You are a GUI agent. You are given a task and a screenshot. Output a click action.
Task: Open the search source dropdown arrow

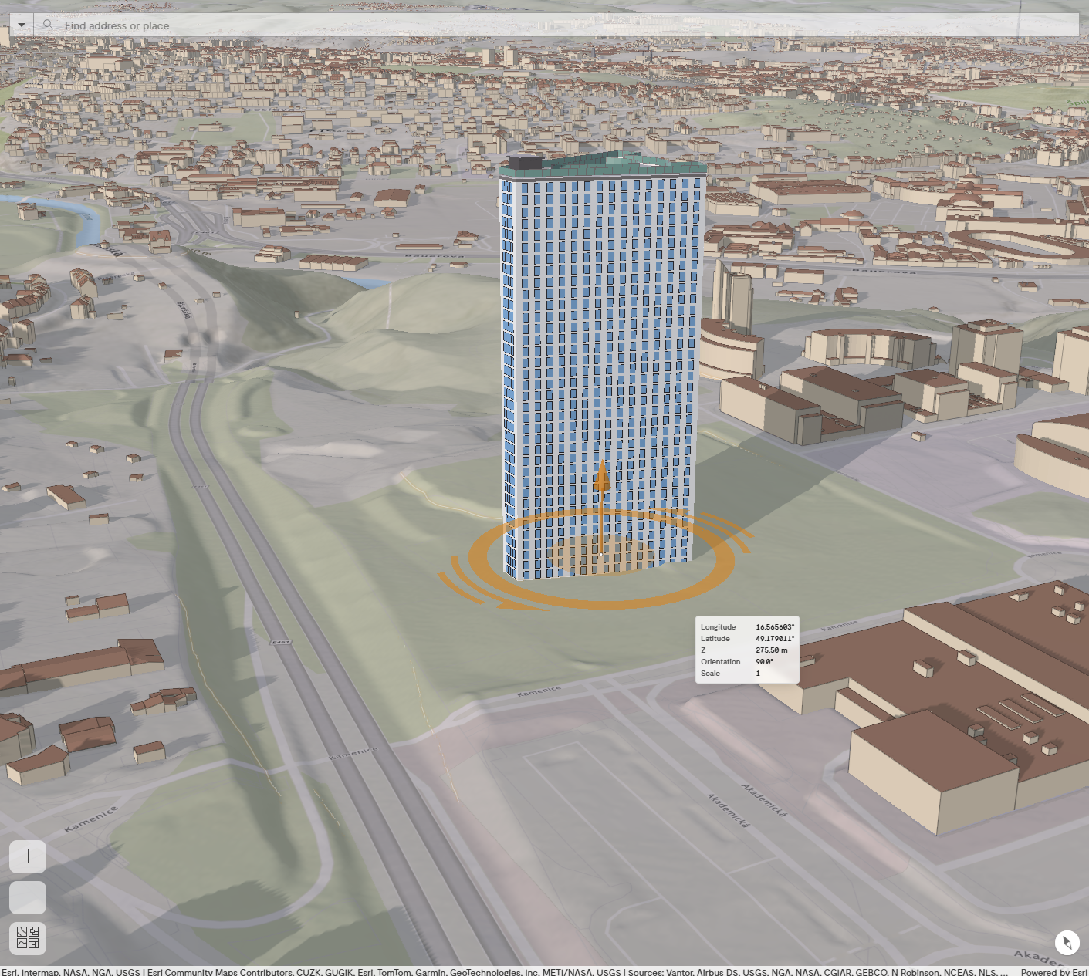pyautogui.click(x=22, y=25)
